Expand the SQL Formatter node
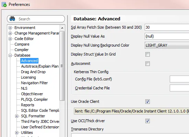 tap(17, 116)
